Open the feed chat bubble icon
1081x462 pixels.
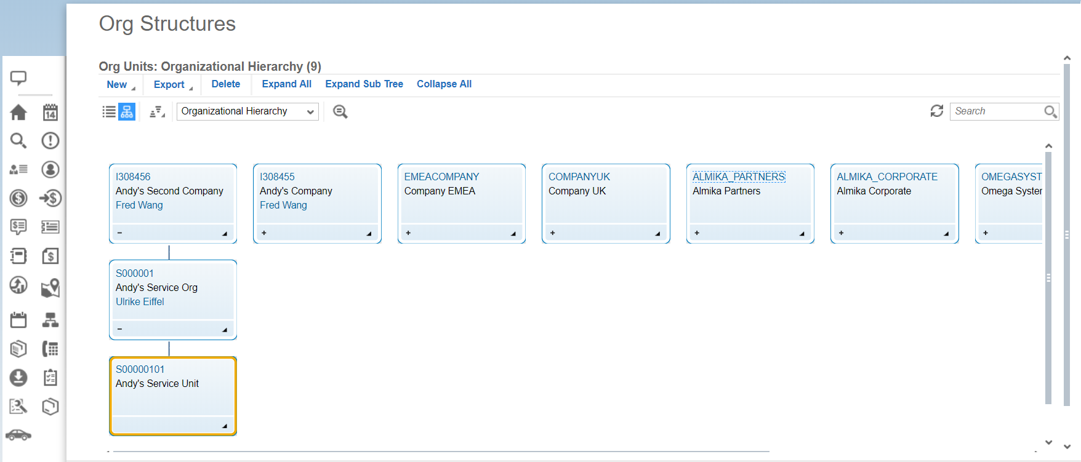coord(18,78)
